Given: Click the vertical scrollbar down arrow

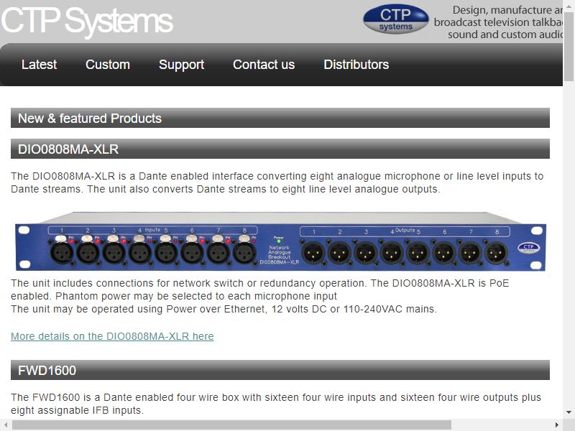Looking at the screenshot, I should click(x=569, y=412).
